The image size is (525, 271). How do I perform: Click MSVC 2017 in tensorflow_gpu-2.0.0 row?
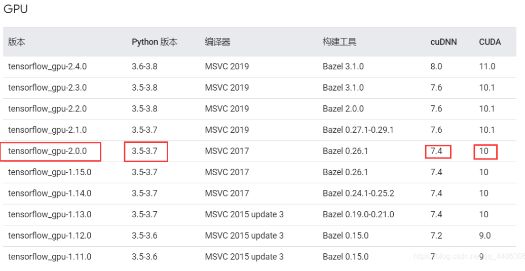click(x=227, y=151)
